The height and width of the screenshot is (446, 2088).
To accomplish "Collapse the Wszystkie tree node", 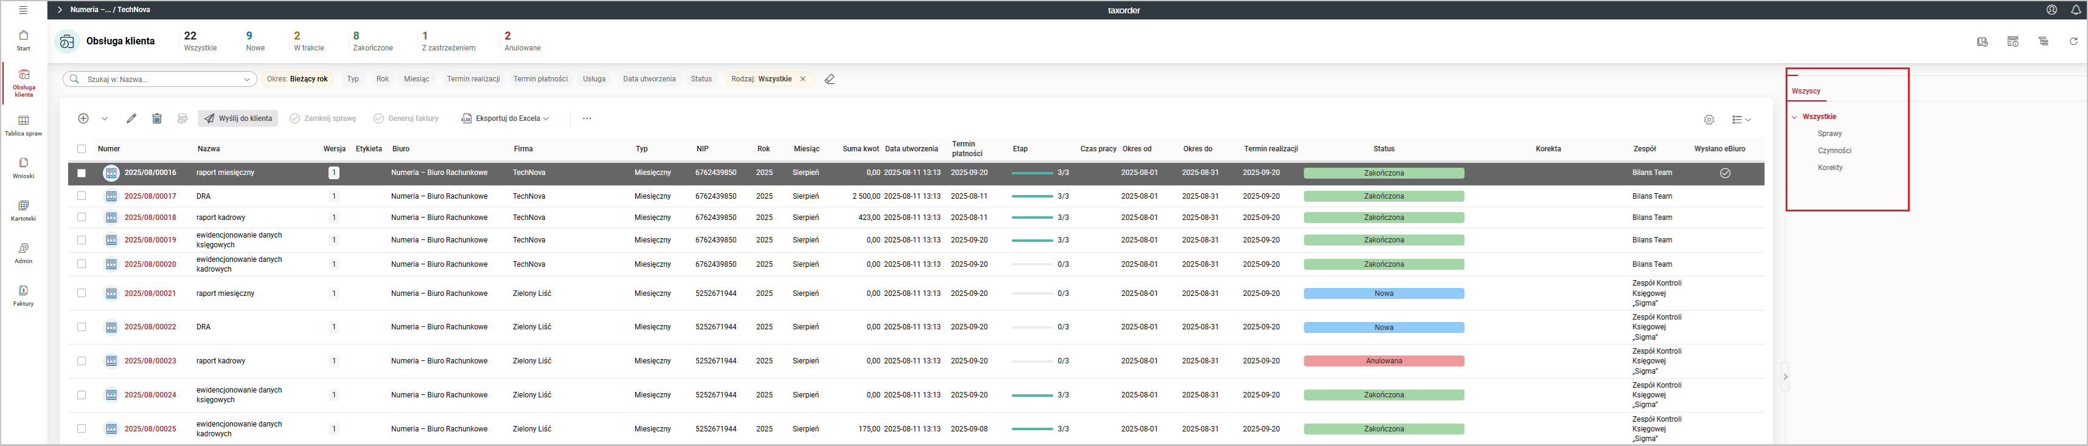I will [1794, 117].
